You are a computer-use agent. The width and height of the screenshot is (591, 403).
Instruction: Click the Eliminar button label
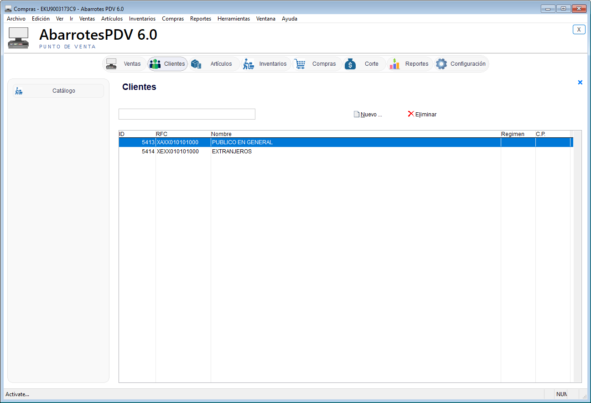(426, 115)
